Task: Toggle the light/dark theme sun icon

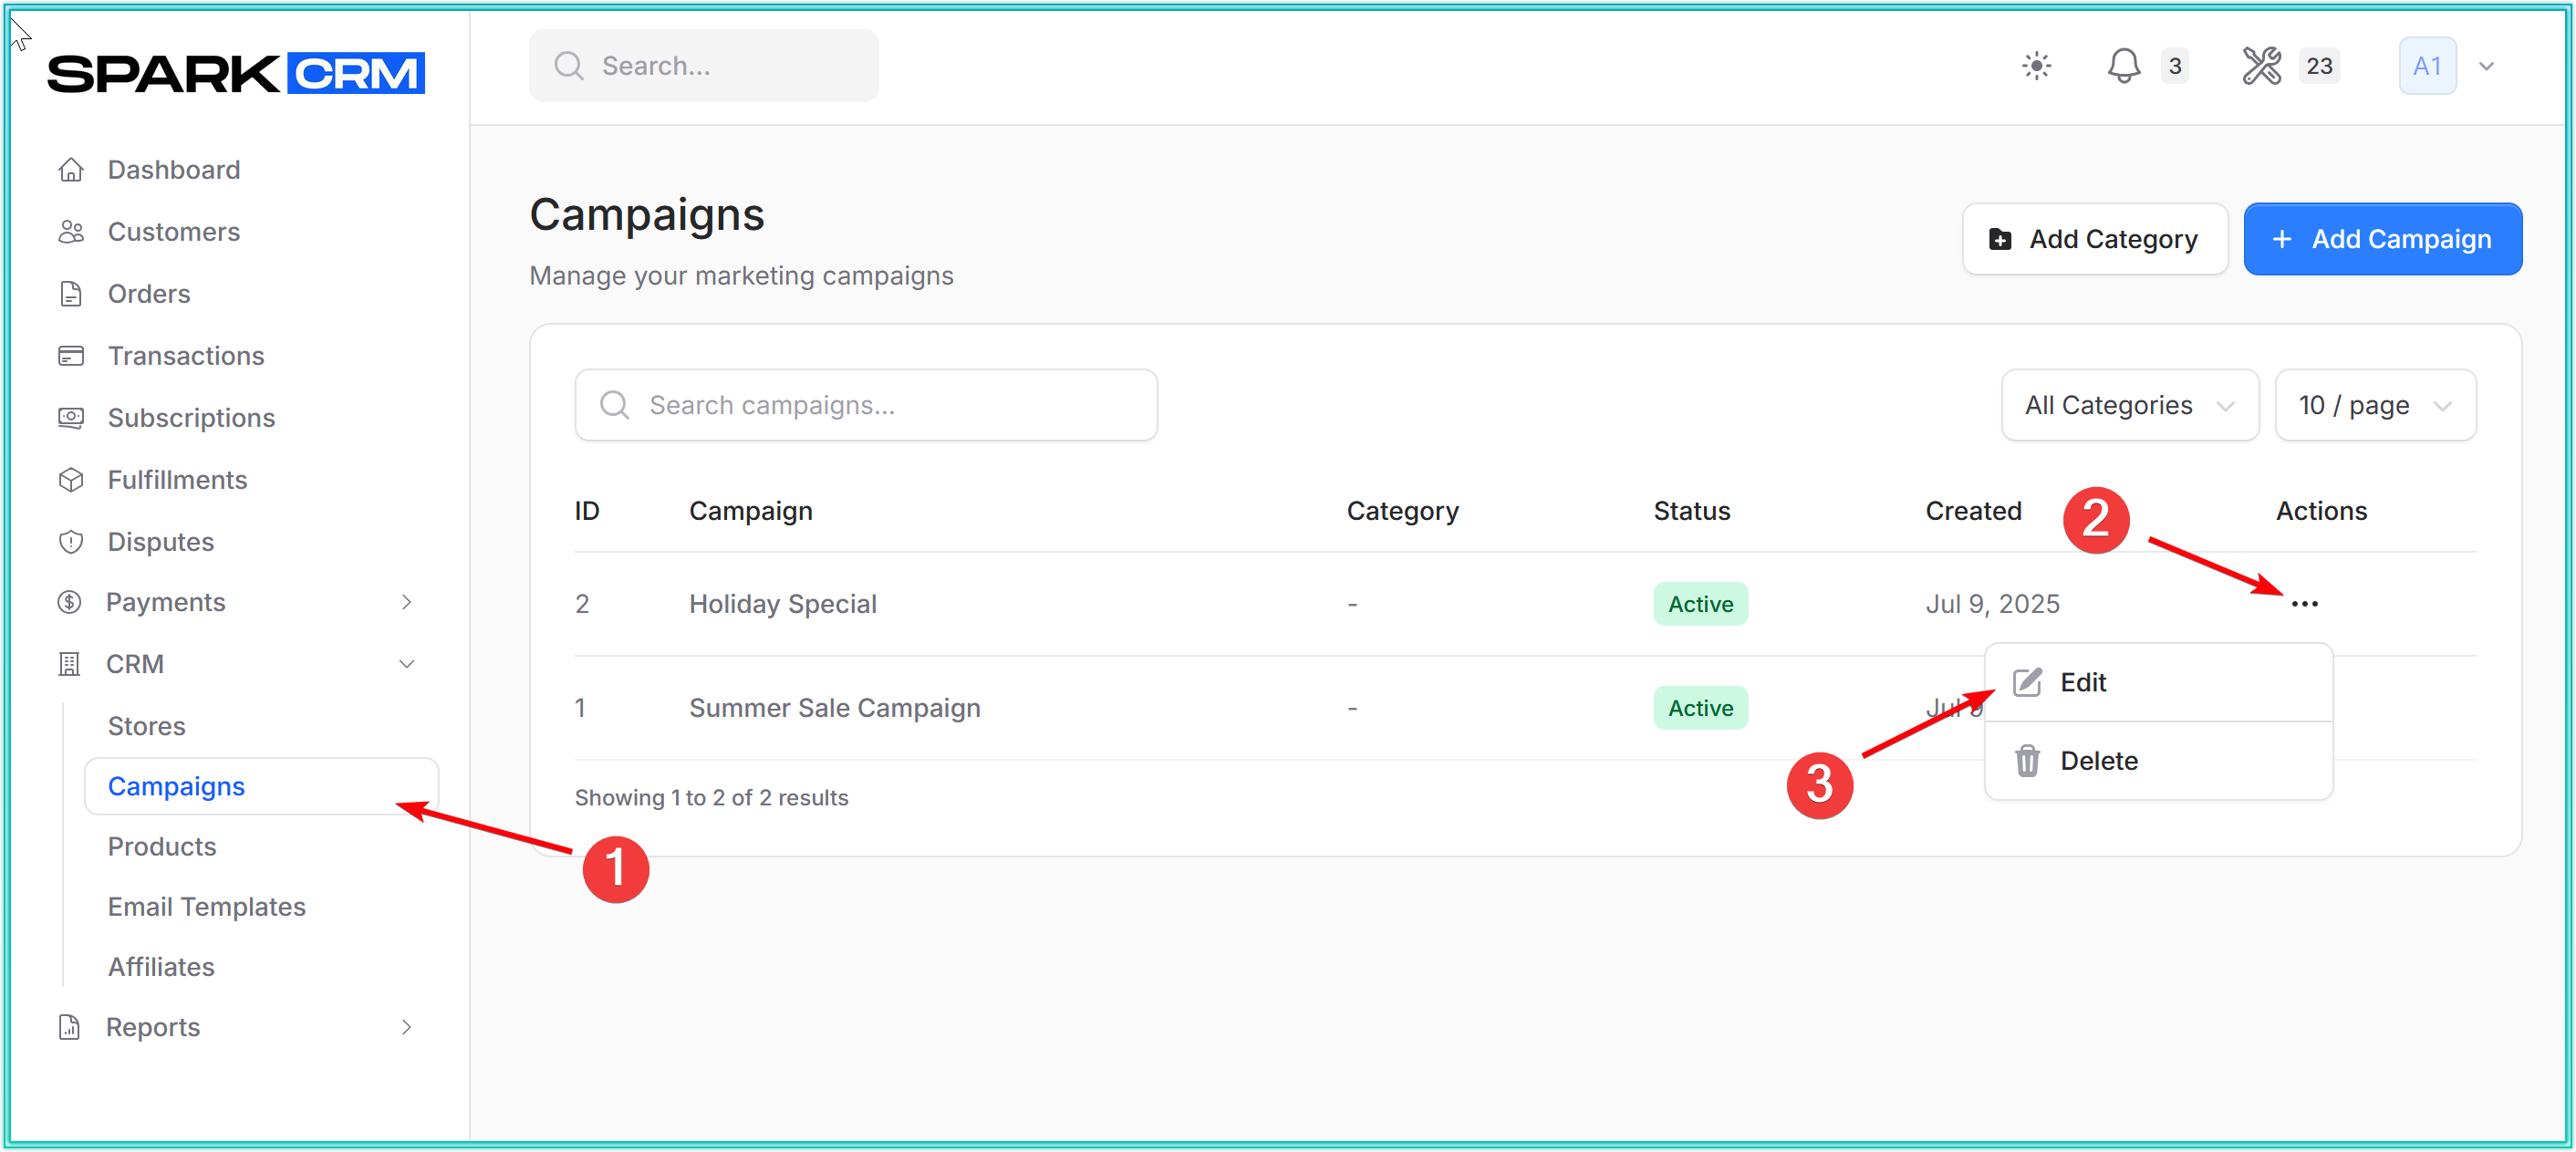Action: click(x=2036, y=66)
